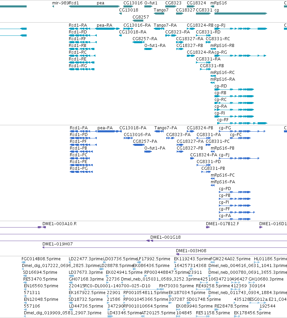The image size is (287, 318).
Task: Click EST FGC014B08.5prime
Action: [41, 259]
